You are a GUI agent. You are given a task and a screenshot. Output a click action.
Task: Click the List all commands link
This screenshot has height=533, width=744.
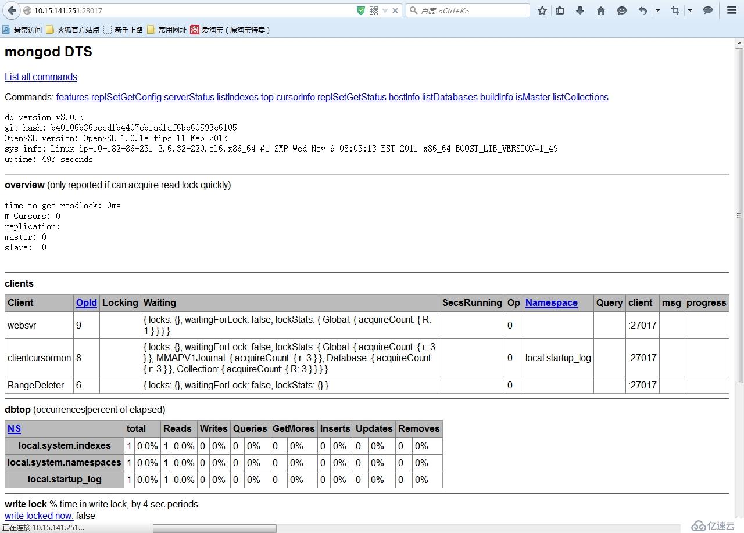[41, 77]
